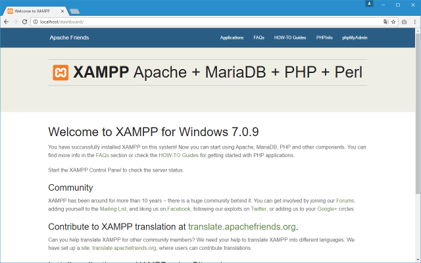The height and width of the screenshot is (263, 421).
Task: View site information icon in address bar
Action: point(36,22)
